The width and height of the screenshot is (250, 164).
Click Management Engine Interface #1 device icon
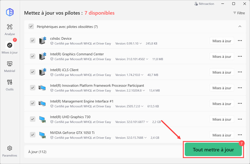pyautogui.click(x=42, y=103)
